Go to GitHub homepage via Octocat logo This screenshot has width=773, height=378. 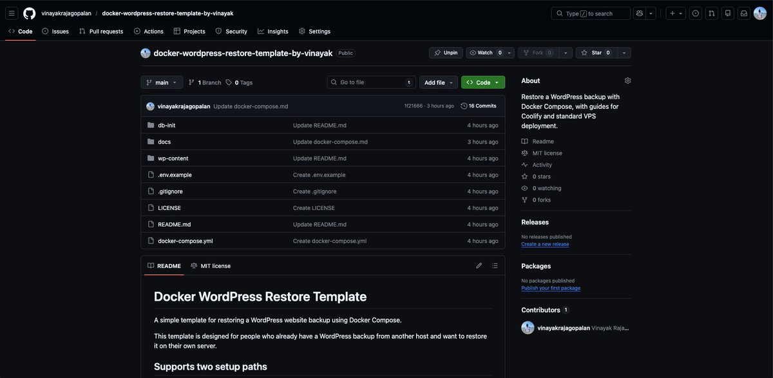coord(30,13)
